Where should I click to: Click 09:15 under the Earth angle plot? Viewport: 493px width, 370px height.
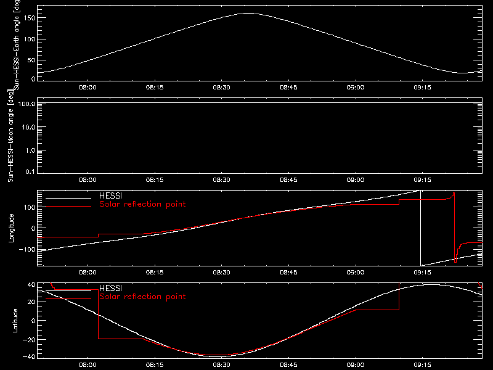coord(422,88)
